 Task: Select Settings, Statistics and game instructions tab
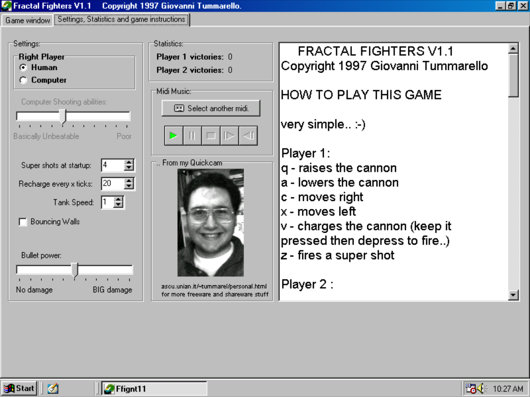coord(121,19)
